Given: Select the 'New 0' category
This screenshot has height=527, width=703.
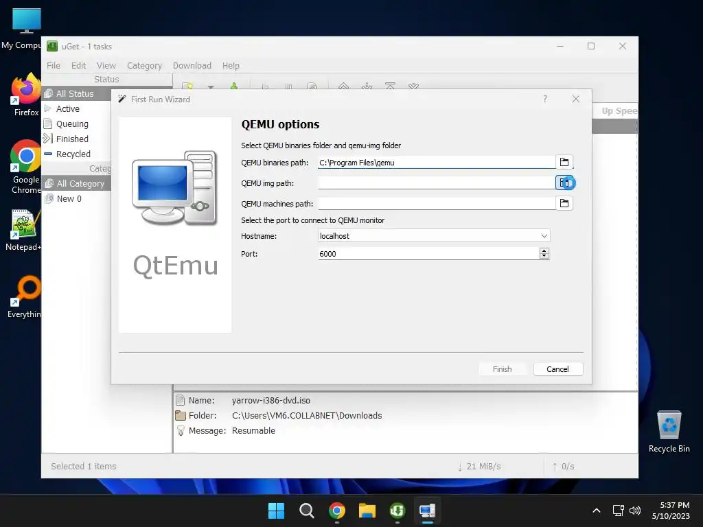Looking at the screenshot, I should coord(77,198).
